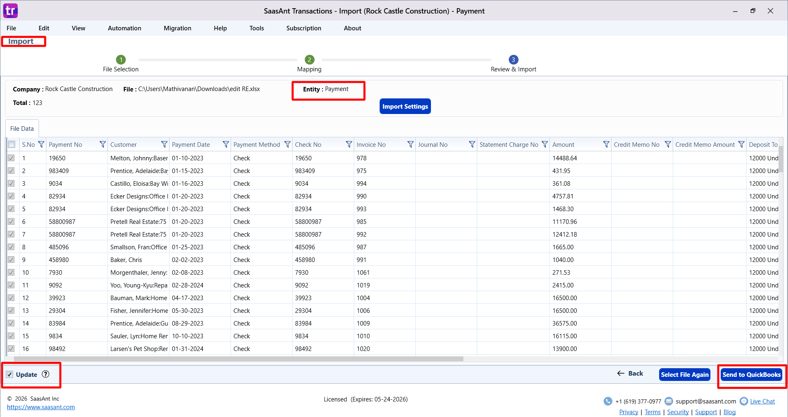Uncheck row 1 checkbox for payment 19650
Screen dimensions: 788x417
pyautogui.click(x=11, y=158)
